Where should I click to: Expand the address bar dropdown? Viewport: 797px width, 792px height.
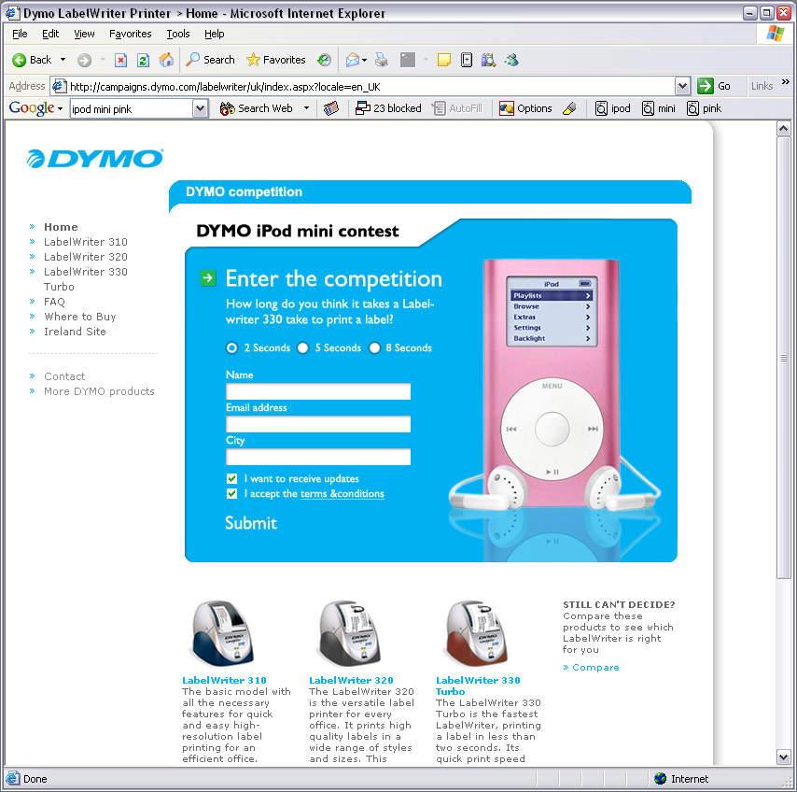pos(682,87)
